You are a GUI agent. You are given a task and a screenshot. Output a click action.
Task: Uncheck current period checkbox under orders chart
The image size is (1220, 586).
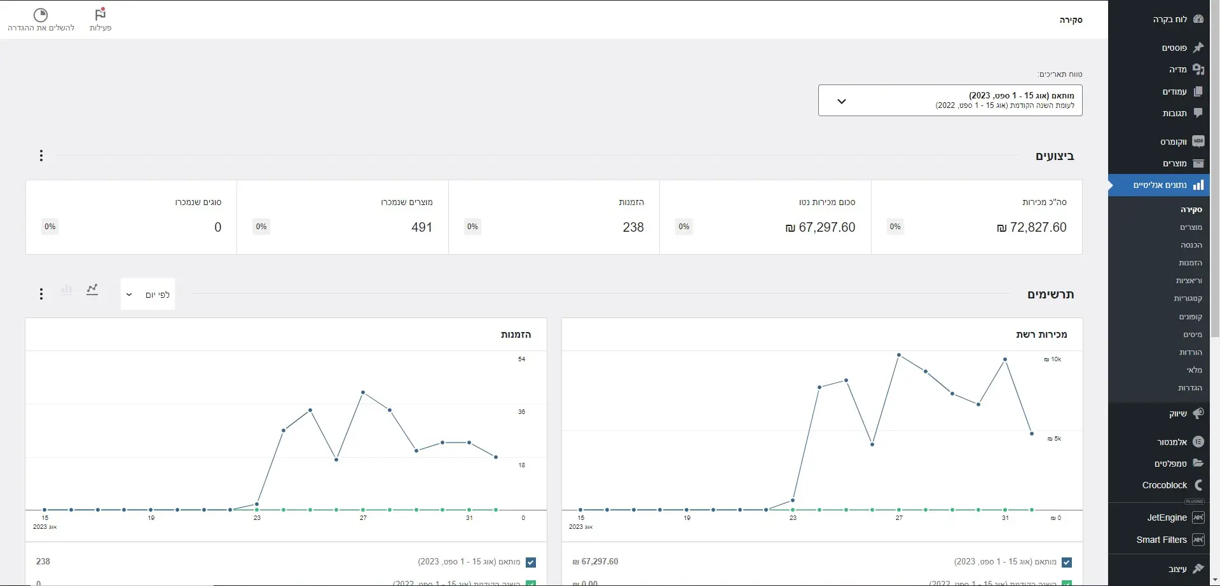pos(531,562)
